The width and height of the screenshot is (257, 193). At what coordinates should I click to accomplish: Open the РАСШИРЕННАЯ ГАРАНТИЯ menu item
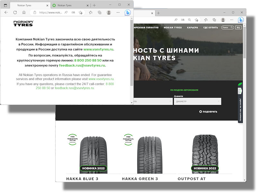tap(146, 28)
